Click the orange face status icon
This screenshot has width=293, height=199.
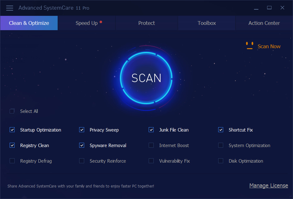pyautogui.click(x=250, y=46)
